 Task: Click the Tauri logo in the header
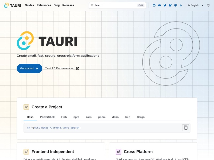pos(12,5)
